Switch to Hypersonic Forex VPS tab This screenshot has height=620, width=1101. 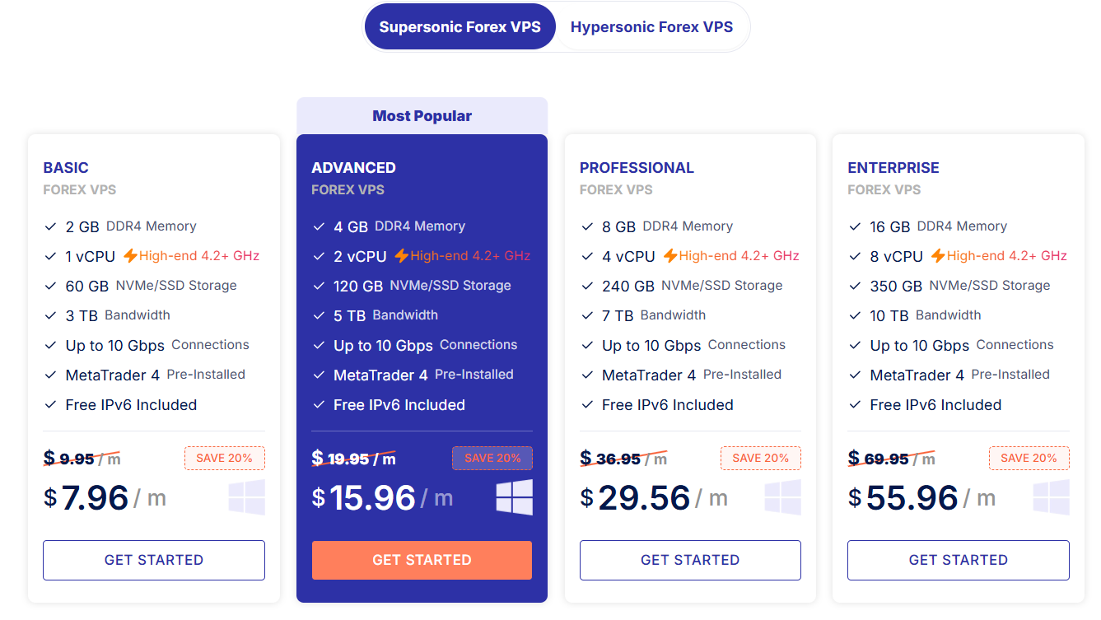[x=651, y=27]
